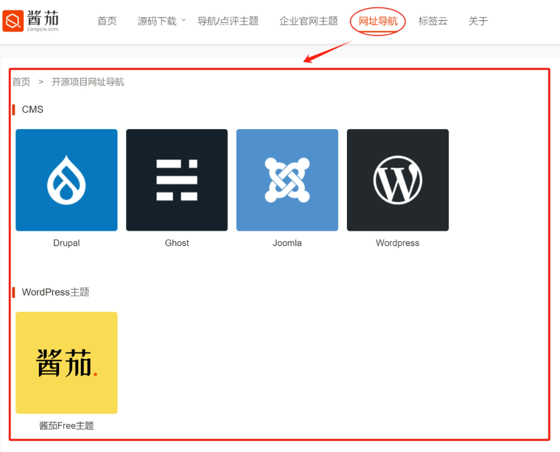Screen dimensions: 560x452
Task: Click the 首页 breadcrumb link
Action: point(21,82)
